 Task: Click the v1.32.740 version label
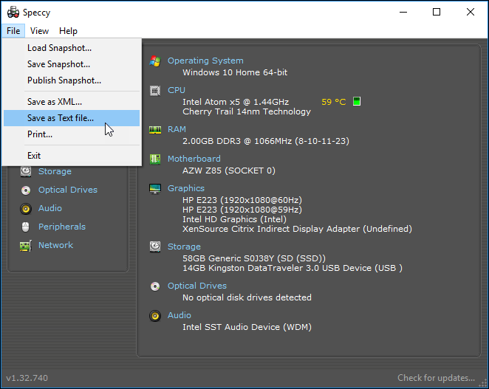(x=27, y=378)
